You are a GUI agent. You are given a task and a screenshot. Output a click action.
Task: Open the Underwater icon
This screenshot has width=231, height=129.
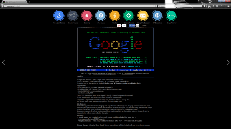pyautogui.click(x=73, y=15)
